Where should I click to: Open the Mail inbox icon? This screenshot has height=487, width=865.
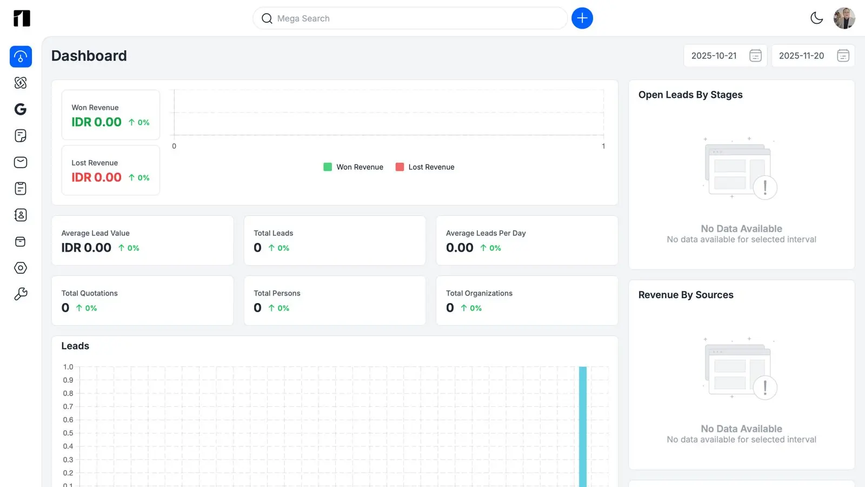pos(20,162)
